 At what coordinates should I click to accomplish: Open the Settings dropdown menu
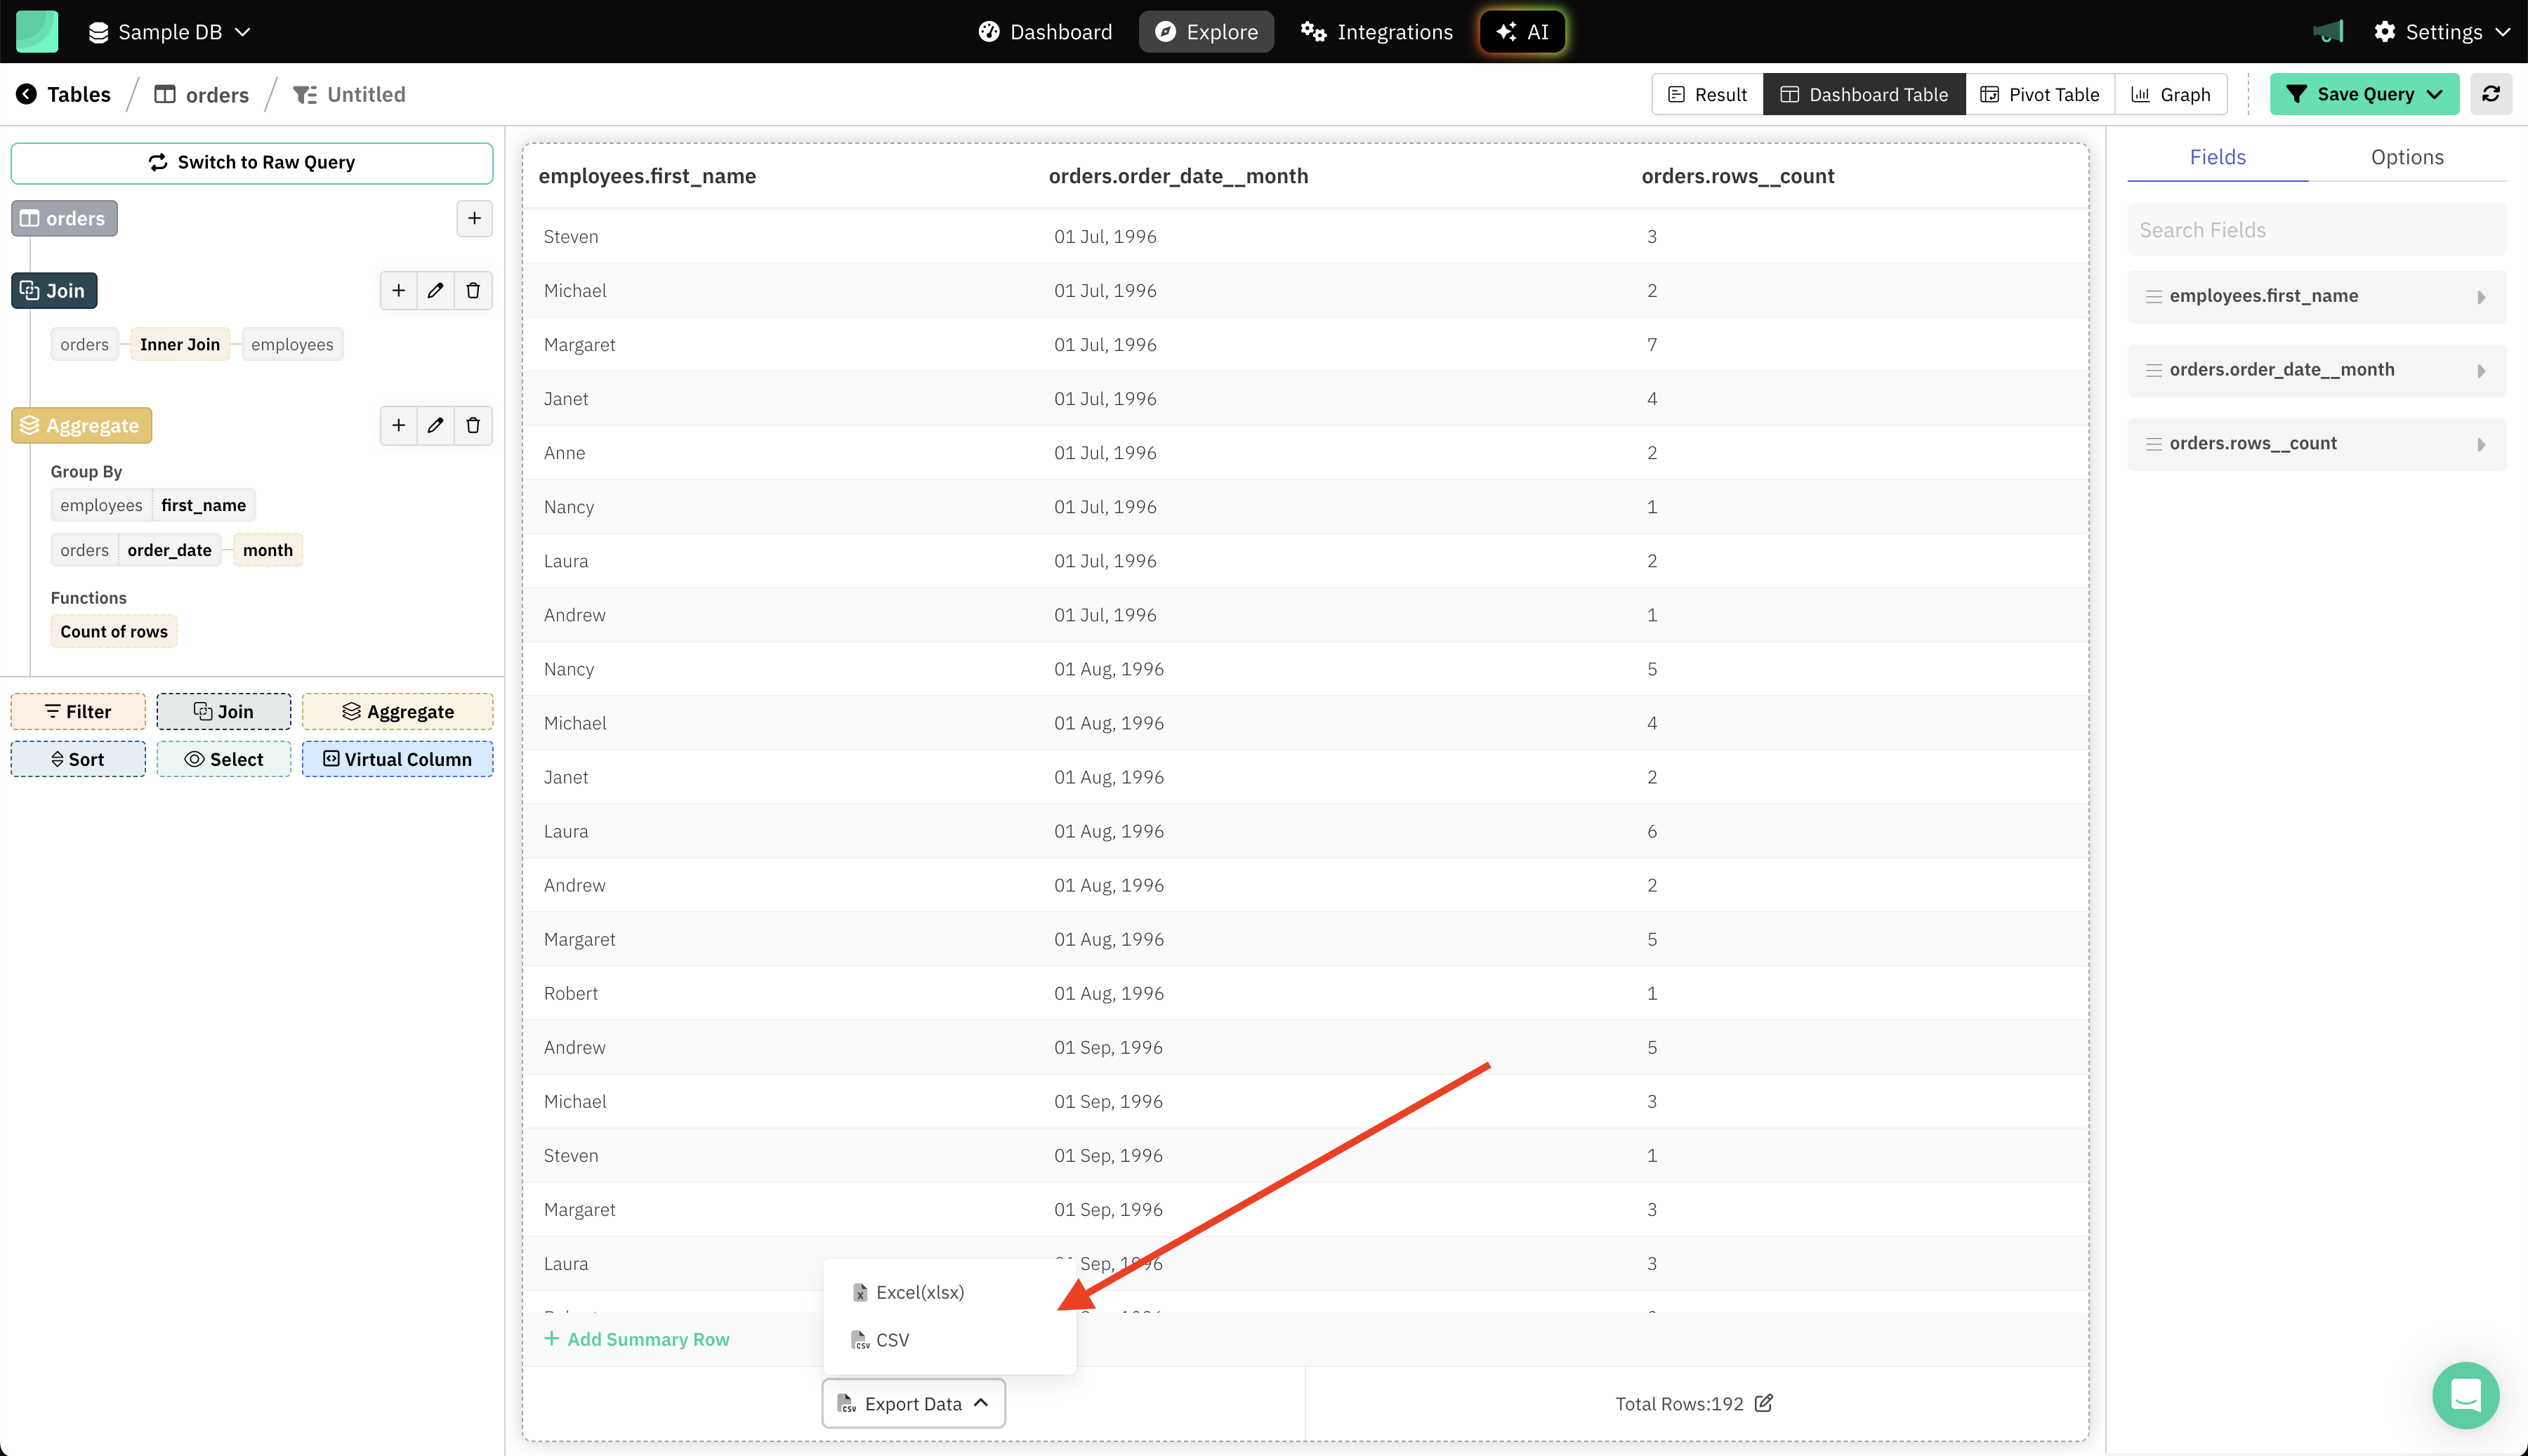click(x=2442, y=32)
